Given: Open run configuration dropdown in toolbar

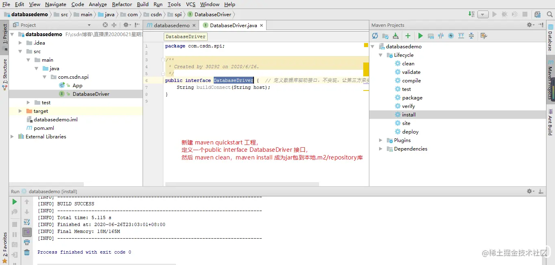Looking at the screenshot, I should click(483, 14).
